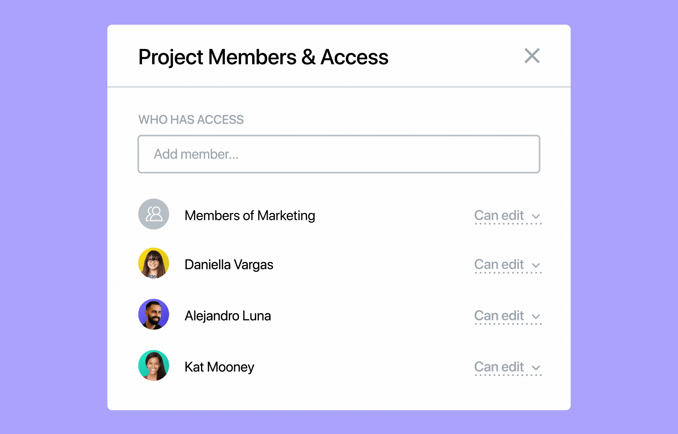Select the yellow avatar in the list

point(153,263)
